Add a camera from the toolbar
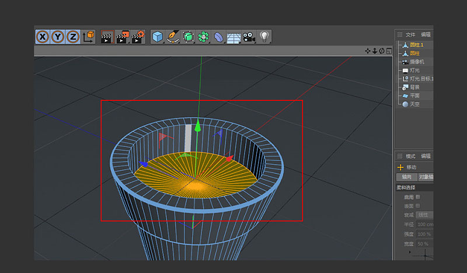 249,37
